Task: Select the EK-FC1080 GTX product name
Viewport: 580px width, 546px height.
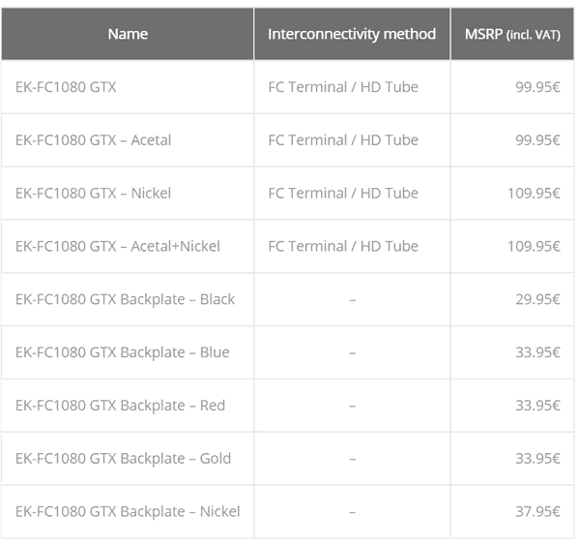Action: pyautogui.click(x=66, y=87)
